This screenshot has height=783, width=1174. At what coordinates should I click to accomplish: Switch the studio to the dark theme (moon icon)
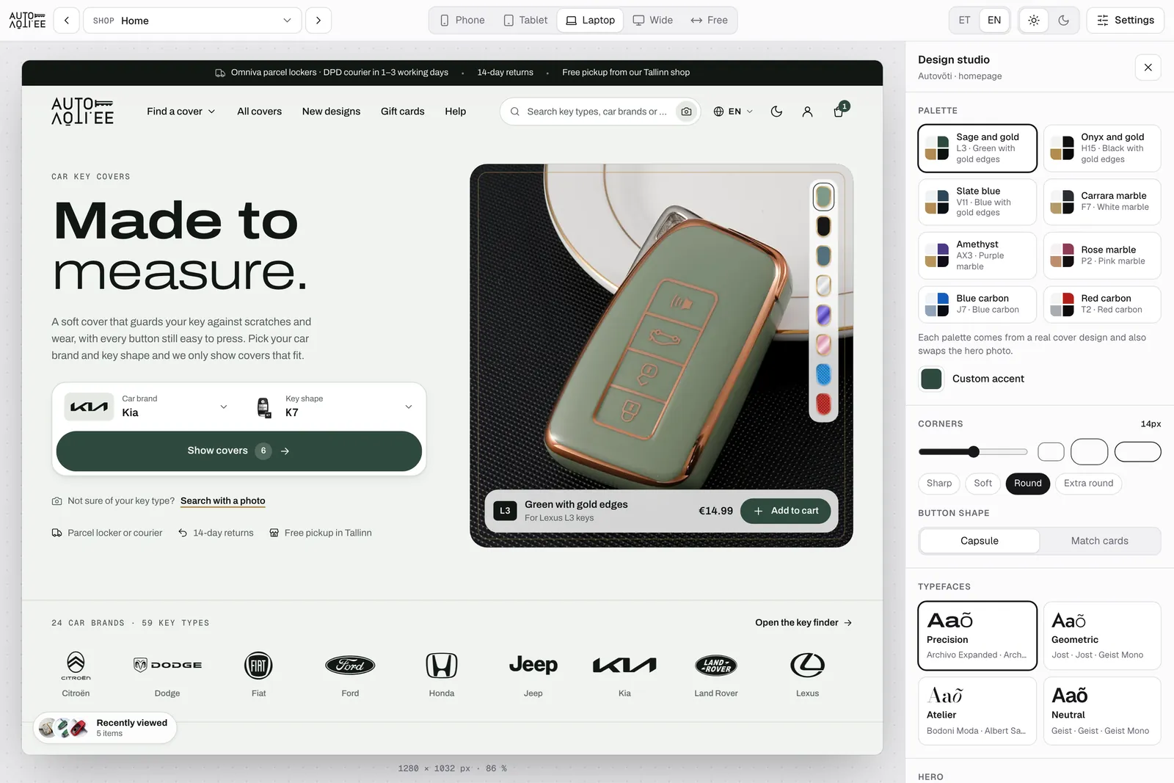(1064, 21)
